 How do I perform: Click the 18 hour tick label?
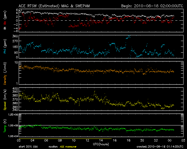coord(128,141)
